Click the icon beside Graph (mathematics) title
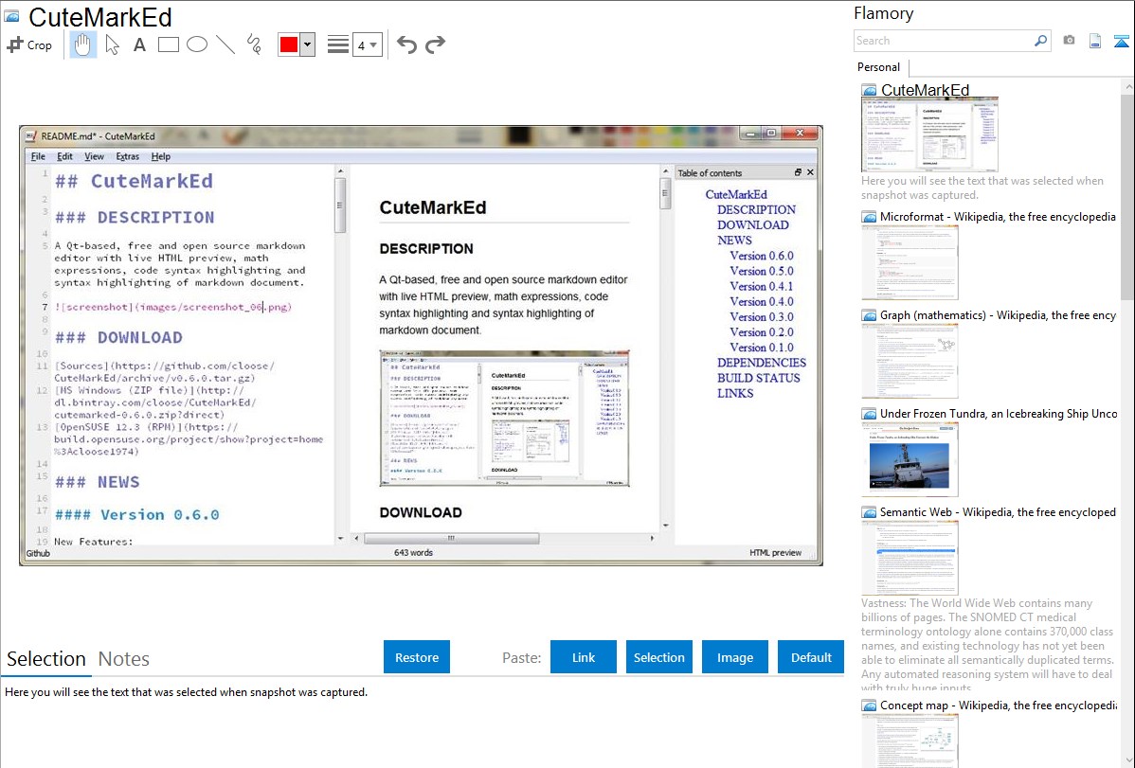1135x768 pixels. tap(869, 315)
